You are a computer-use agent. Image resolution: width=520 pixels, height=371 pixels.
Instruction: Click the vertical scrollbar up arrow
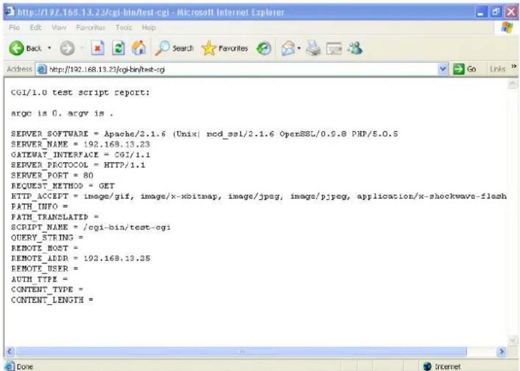coord(512,83)
